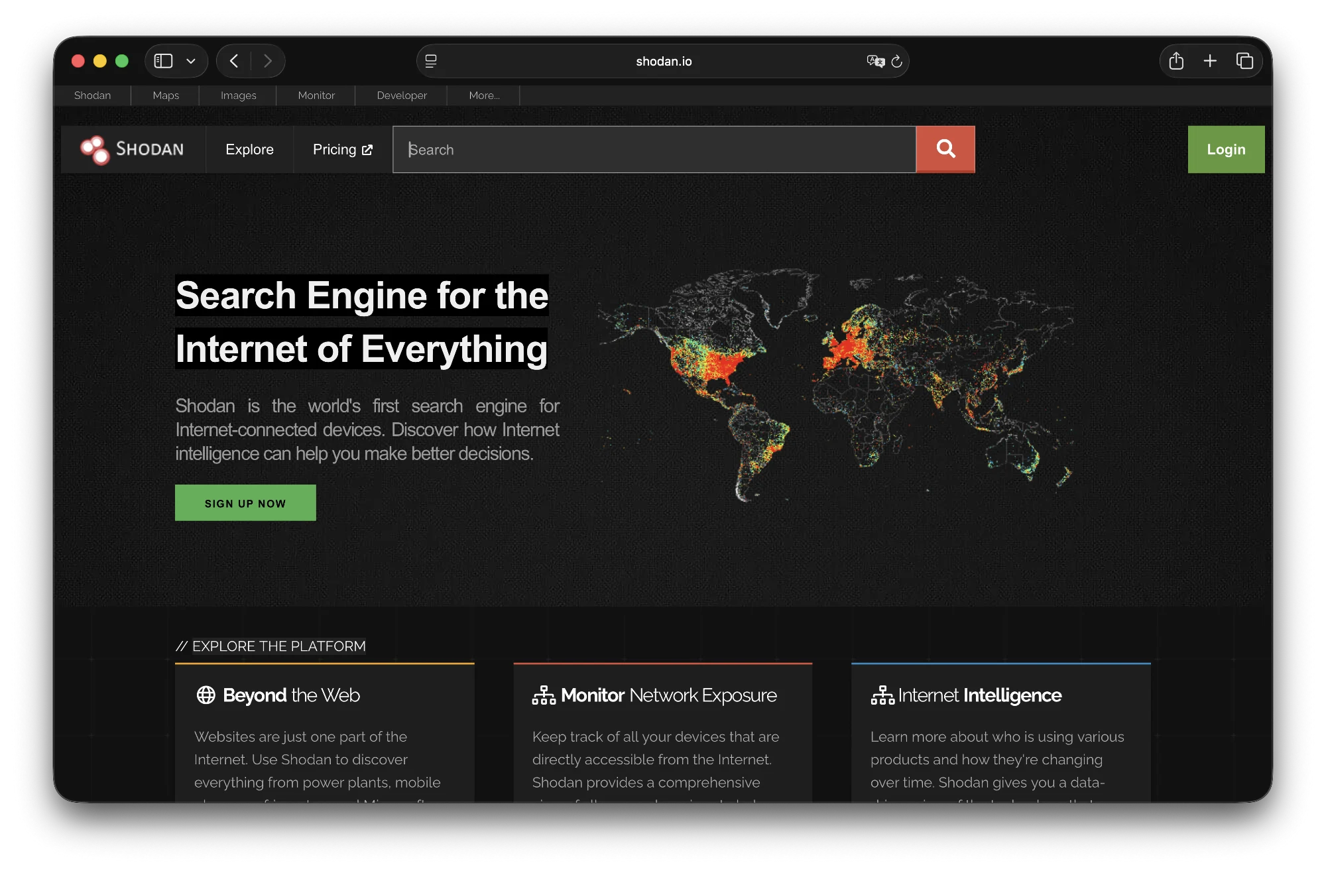Focus the Search input field
The image size is (1326, 873).
[654, 149]
